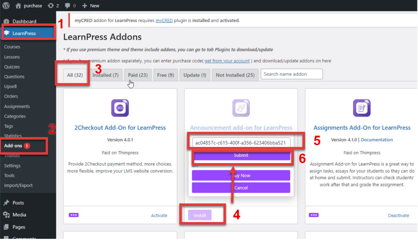Open the Orders submenu item
Screen dimensions: 418x241
click(11, 96)
